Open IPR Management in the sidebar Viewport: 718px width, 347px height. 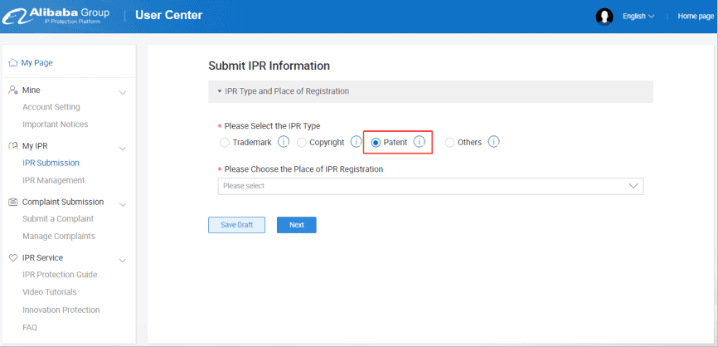53,180
